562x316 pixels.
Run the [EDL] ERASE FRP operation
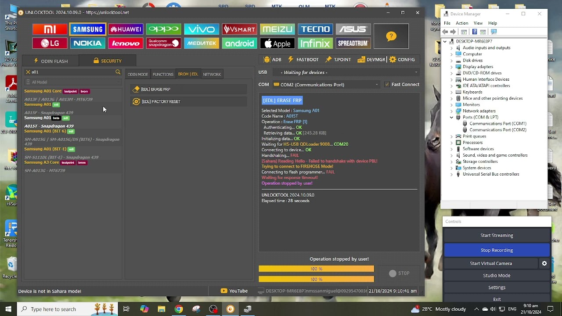point(189,90)
